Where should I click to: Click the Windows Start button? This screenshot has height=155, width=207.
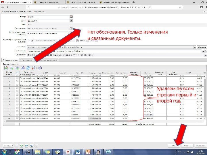(x=4, y=152)
